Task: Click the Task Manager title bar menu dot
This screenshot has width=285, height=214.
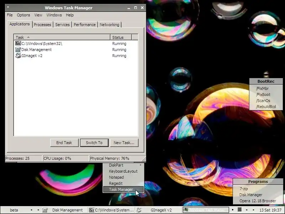Action: tap(8, 7)
